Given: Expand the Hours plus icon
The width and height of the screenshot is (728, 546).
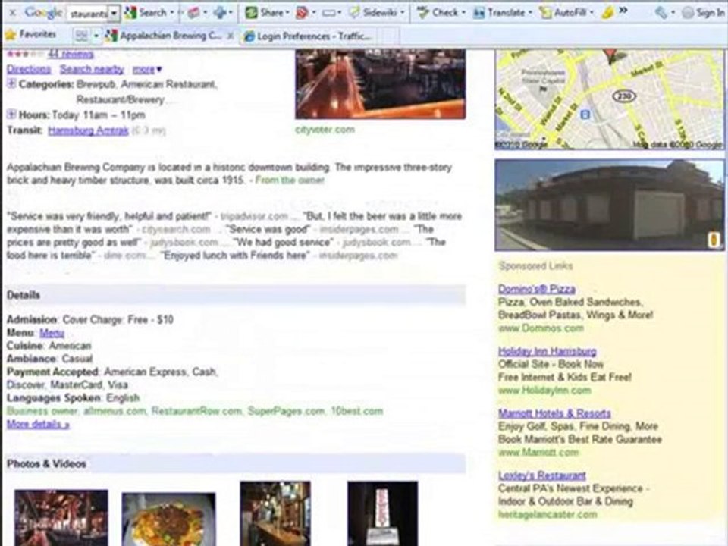Looking at the screenshot, I should coord(11,115).
